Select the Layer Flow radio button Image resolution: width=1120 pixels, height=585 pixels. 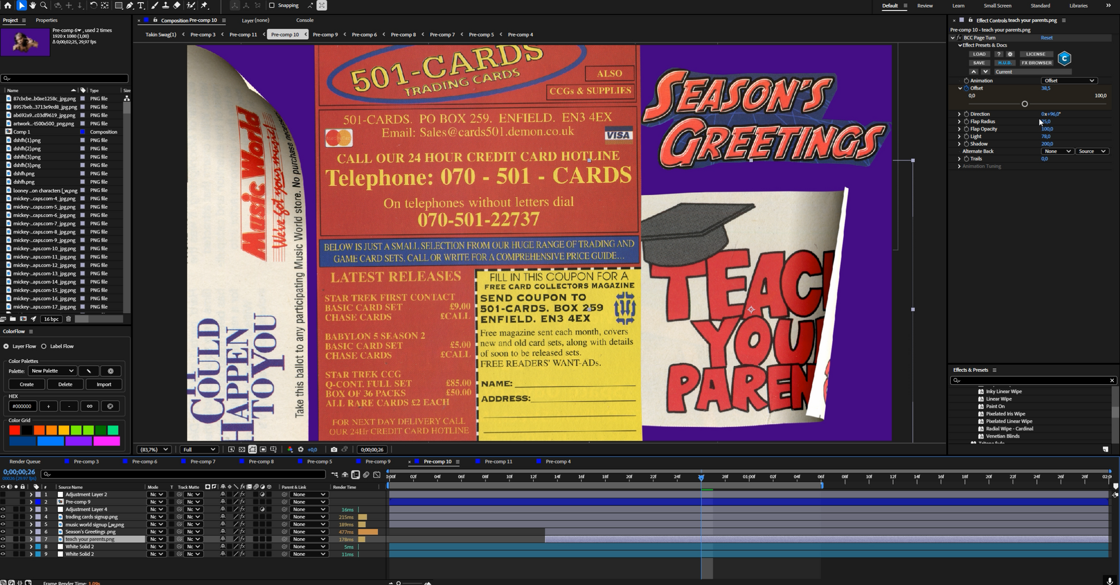(x=6, y=346)
